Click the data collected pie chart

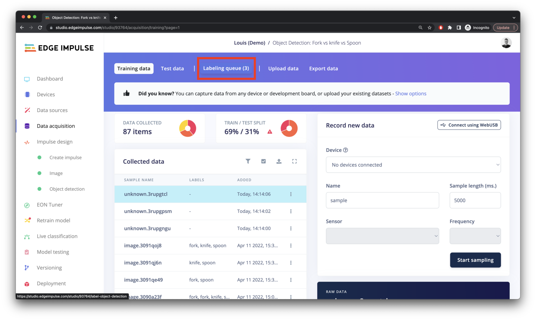pos(188,128)
